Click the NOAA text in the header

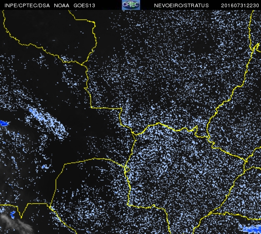(62, 5)
